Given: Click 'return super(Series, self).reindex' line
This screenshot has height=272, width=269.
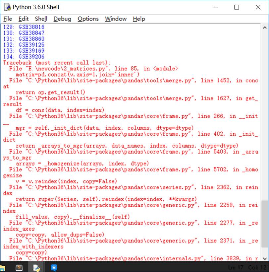Looking at the screenshot, I should click(x=106, y=199).
